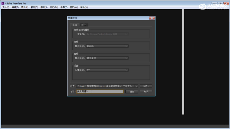Click the disabled 渲染器 Mercury Playback Engine dropdown
Image resolution: width=230 pixels, height=129 pixels.
[x=107, y=34]
